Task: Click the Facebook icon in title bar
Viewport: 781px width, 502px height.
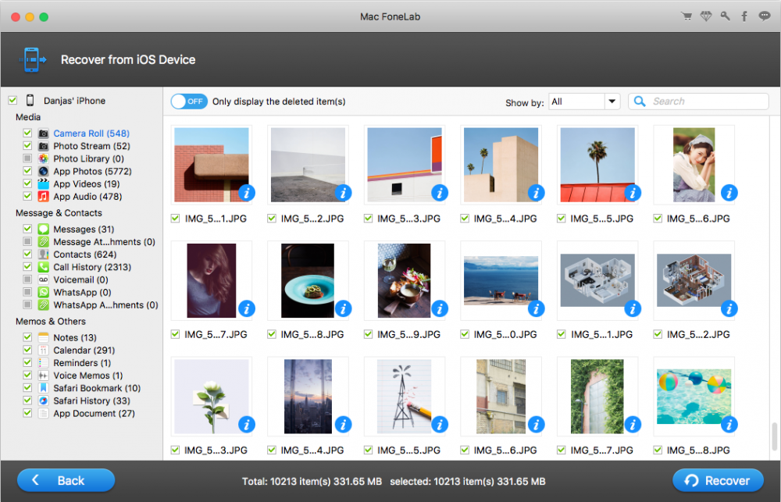Action: click(x=744, y=16)
